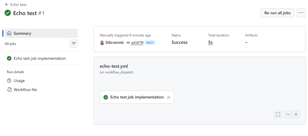Zoom in the workflow graph
308x136 pixels.
[296, 114]
